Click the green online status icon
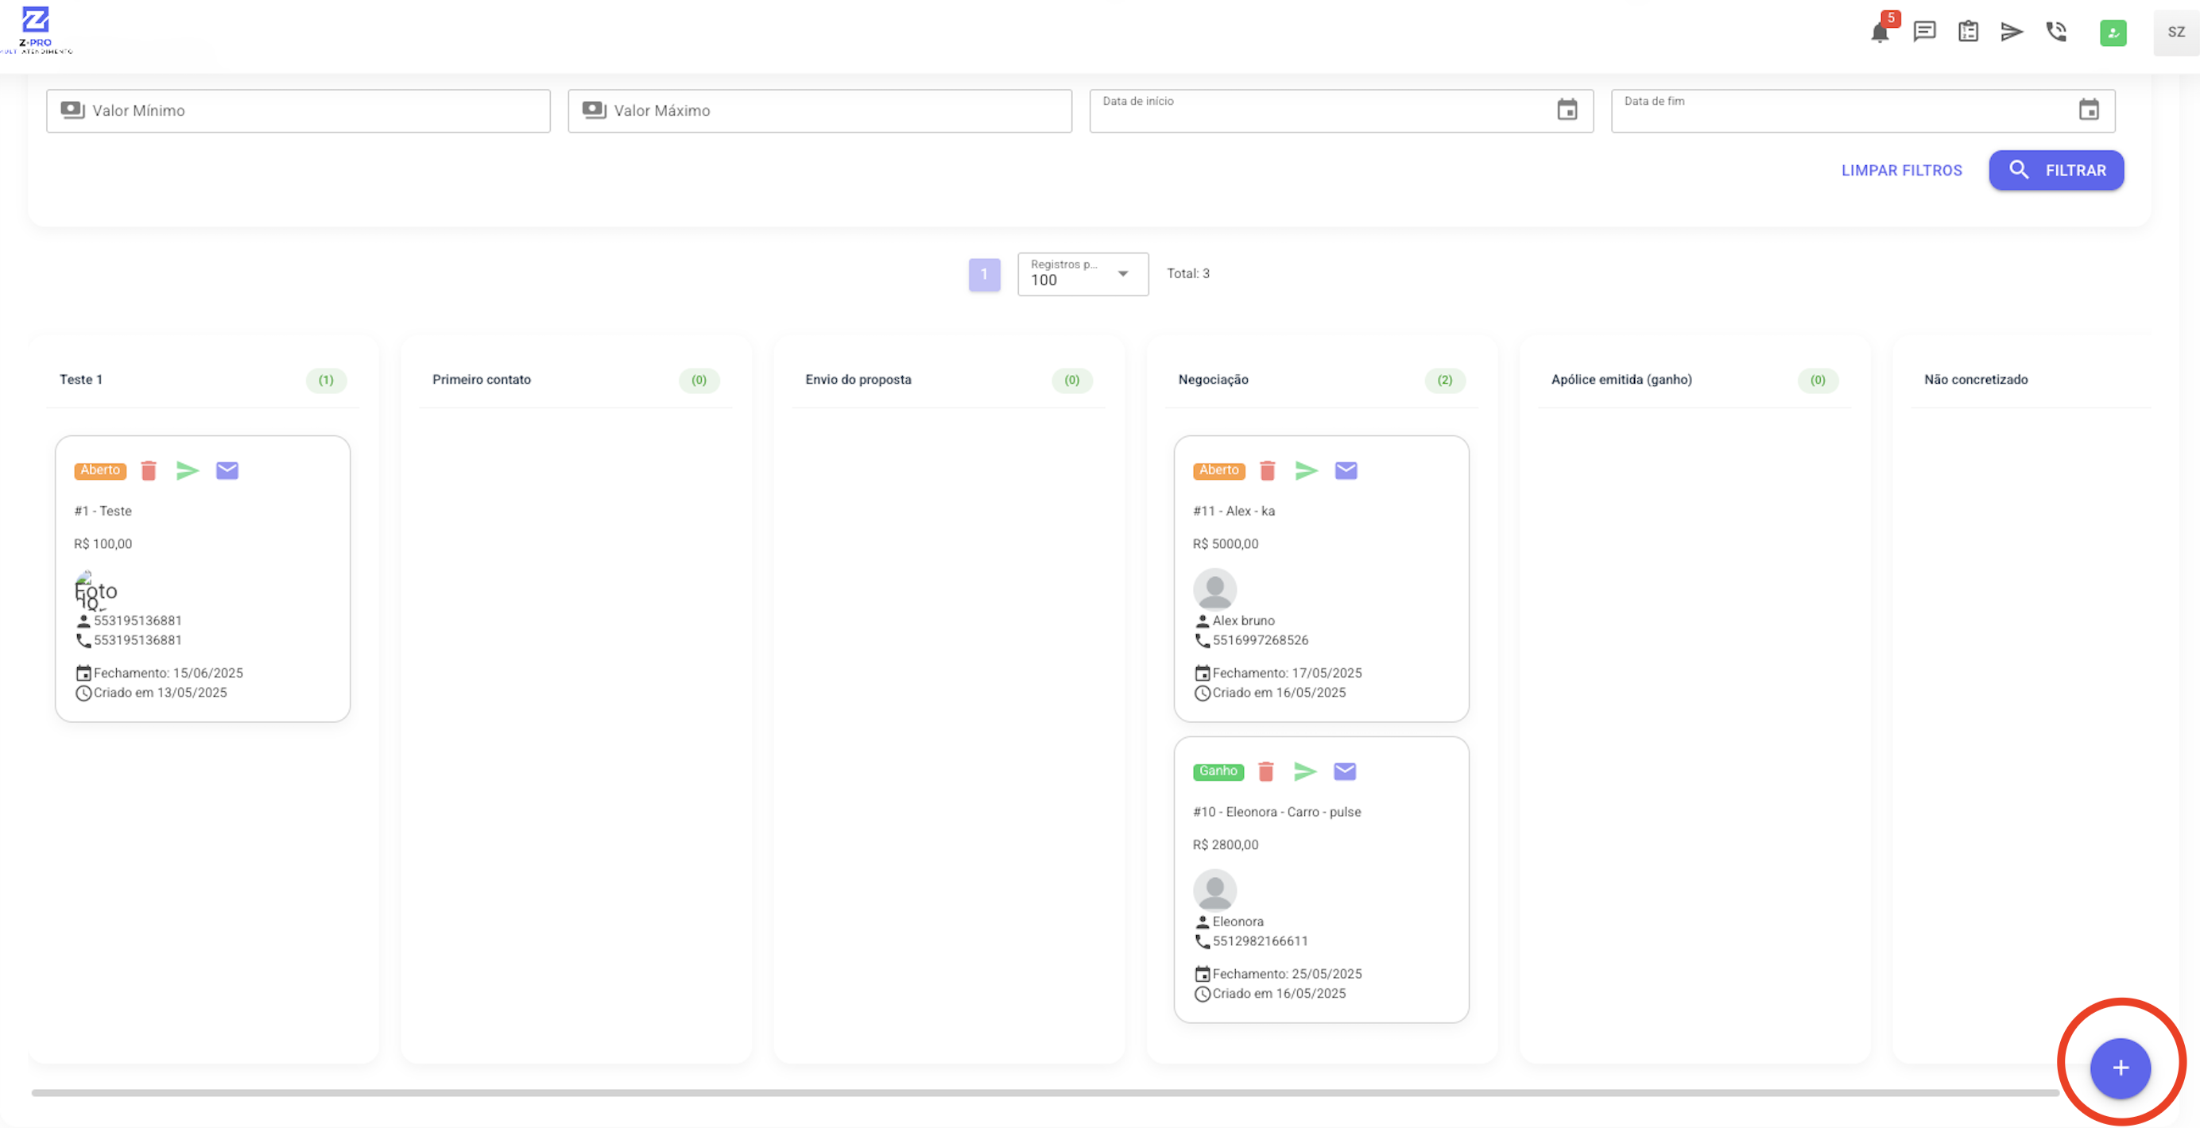 [2113, 33]
